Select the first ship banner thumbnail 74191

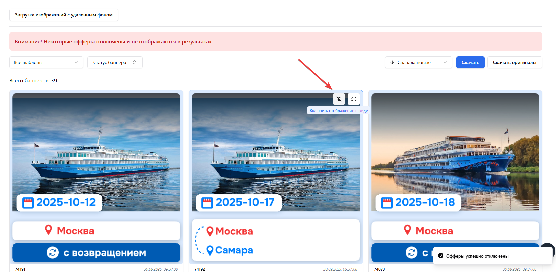click(96, 152)
